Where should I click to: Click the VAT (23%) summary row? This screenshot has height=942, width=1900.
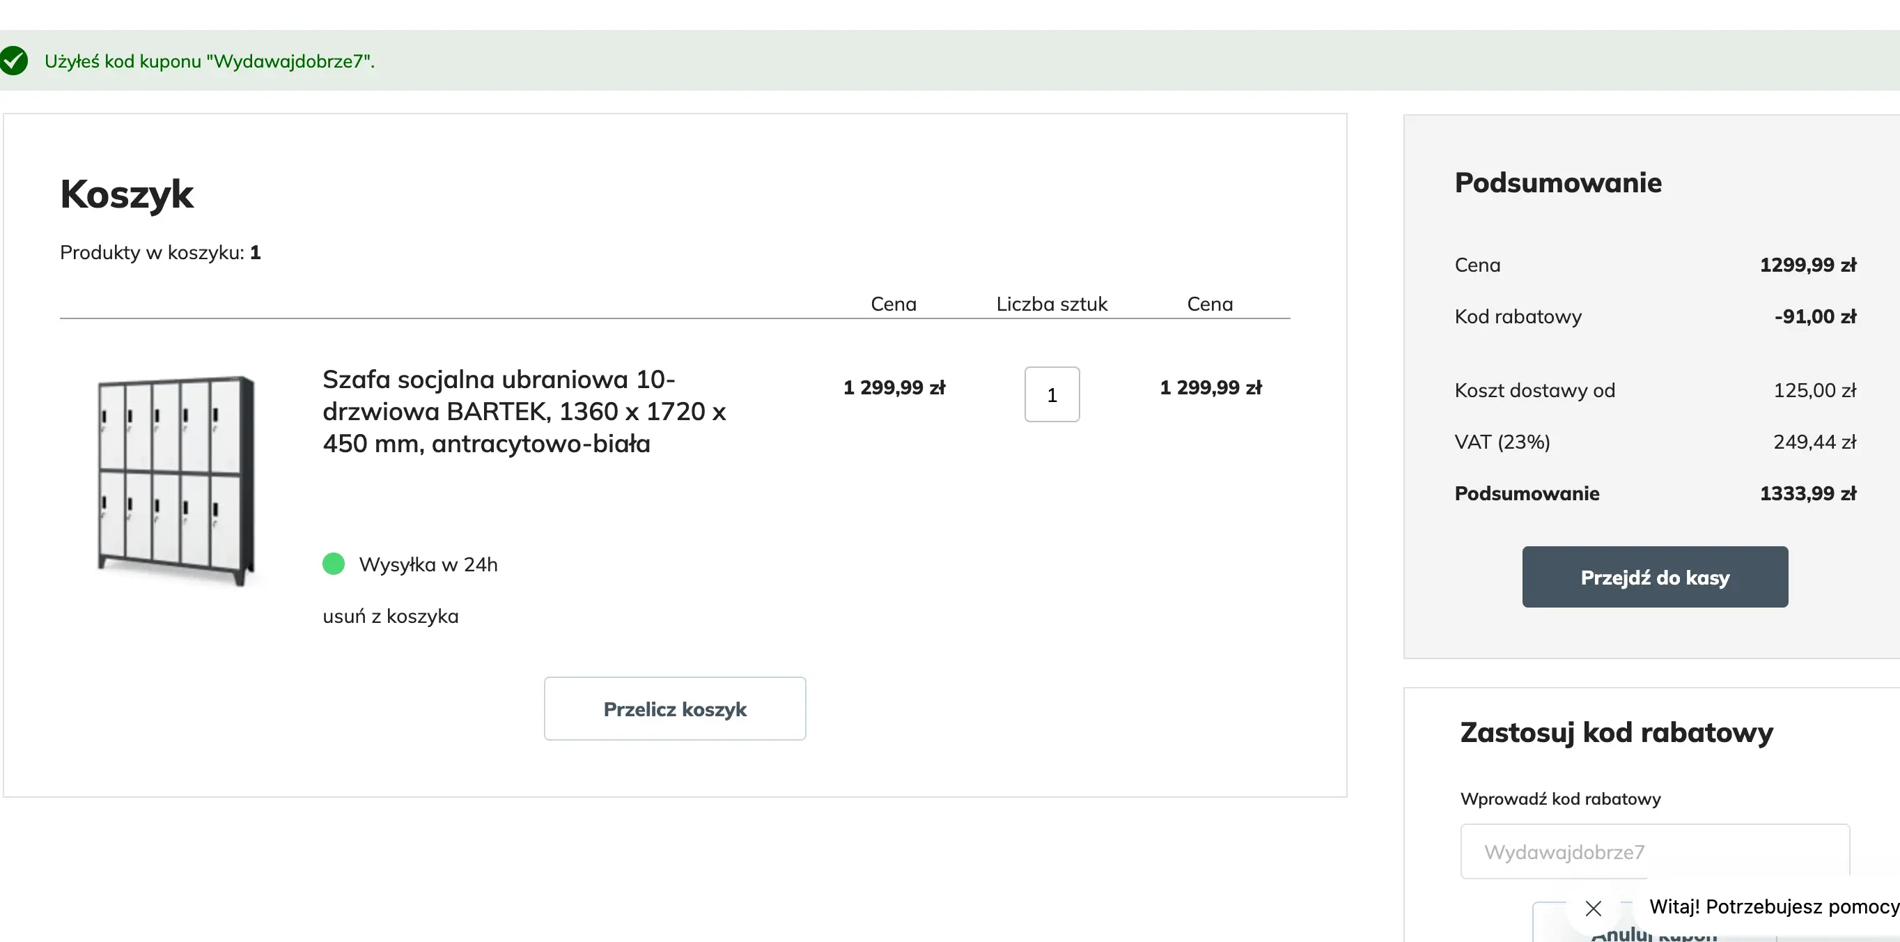tap(1502, 442)
